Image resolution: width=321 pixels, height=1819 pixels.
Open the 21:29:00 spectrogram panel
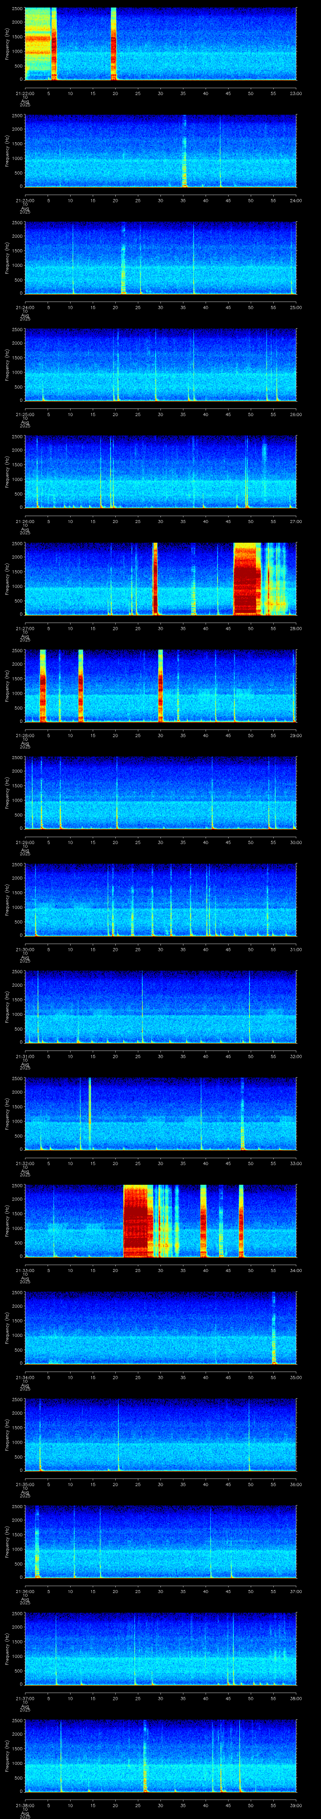click(x=160, y=792)
